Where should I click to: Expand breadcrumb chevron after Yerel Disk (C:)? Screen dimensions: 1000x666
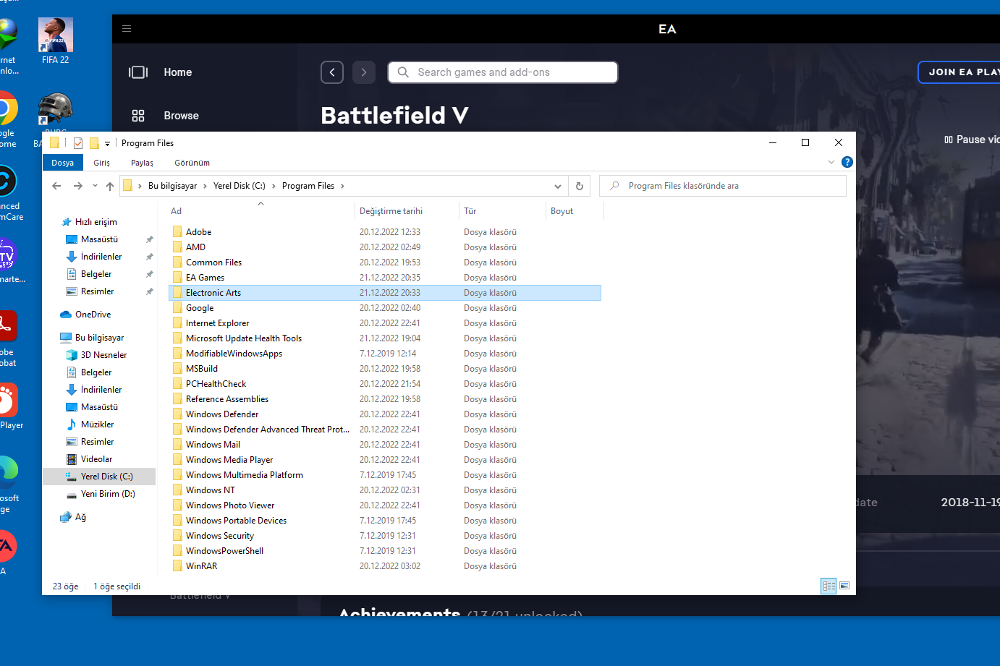click(x=274, y=186)
